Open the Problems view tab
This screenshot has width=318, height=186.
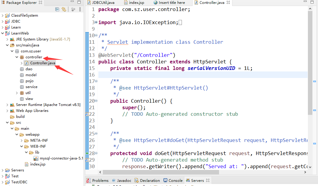click(97, 180)
